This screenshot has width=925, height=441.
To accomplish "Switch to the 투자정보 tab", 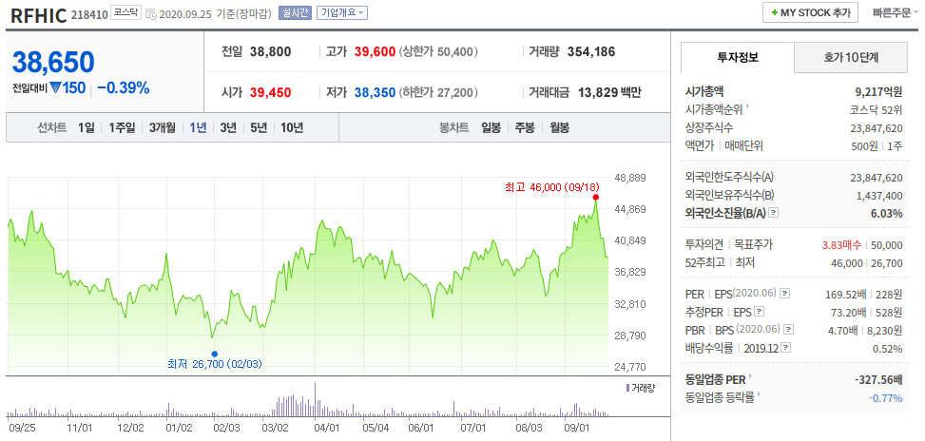I will (x=738, y=57).
